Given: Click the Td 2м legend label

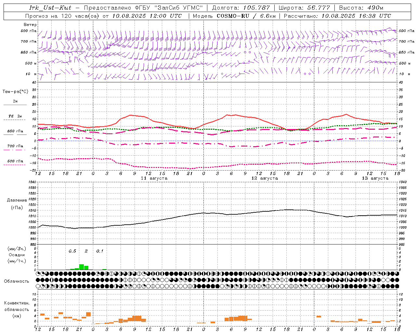Looking at the screenshot, I should tap(15, 116).
